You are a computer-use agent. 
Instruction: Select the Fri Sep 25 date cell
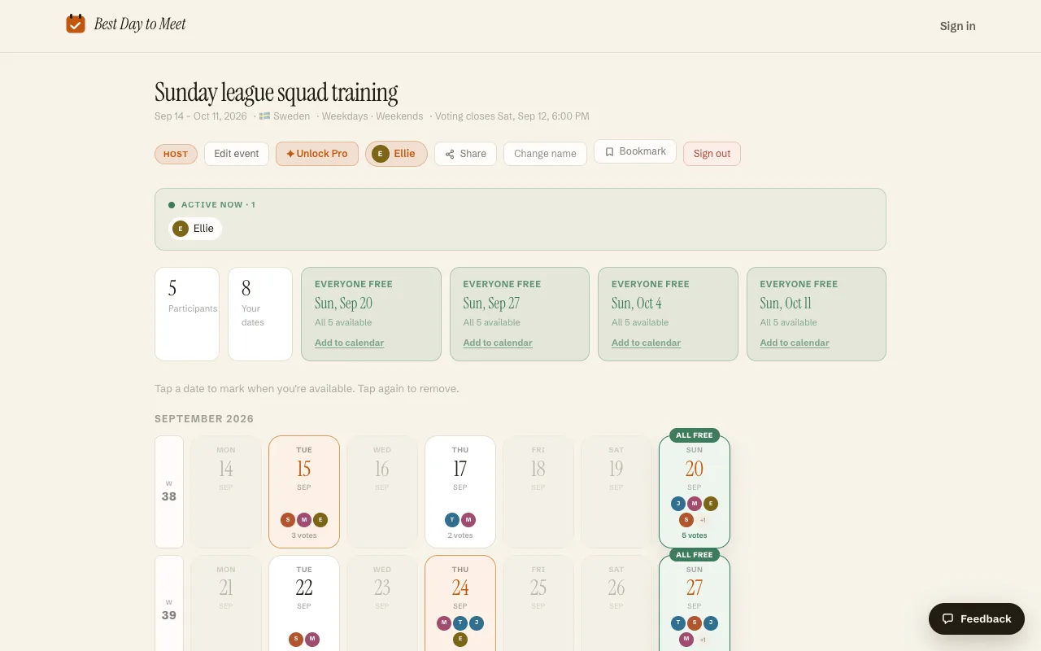coord(538,603)
